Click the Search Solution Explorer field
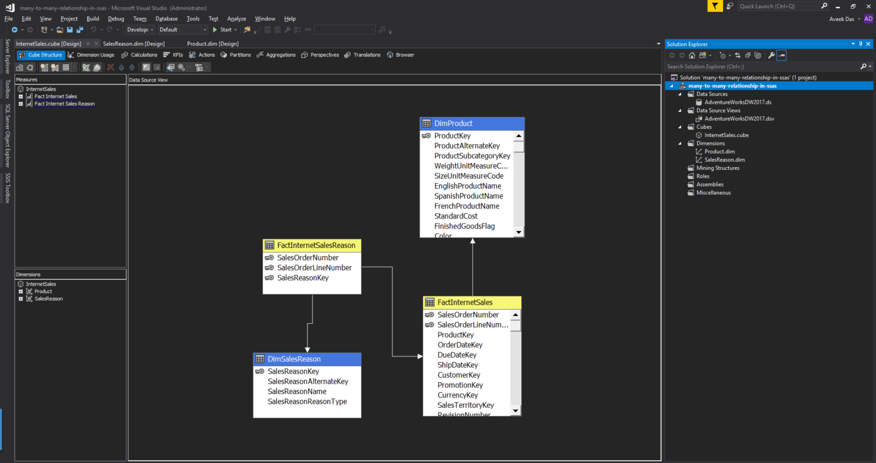The width and height of the screenshot is (876, 463). coord(741,66)
